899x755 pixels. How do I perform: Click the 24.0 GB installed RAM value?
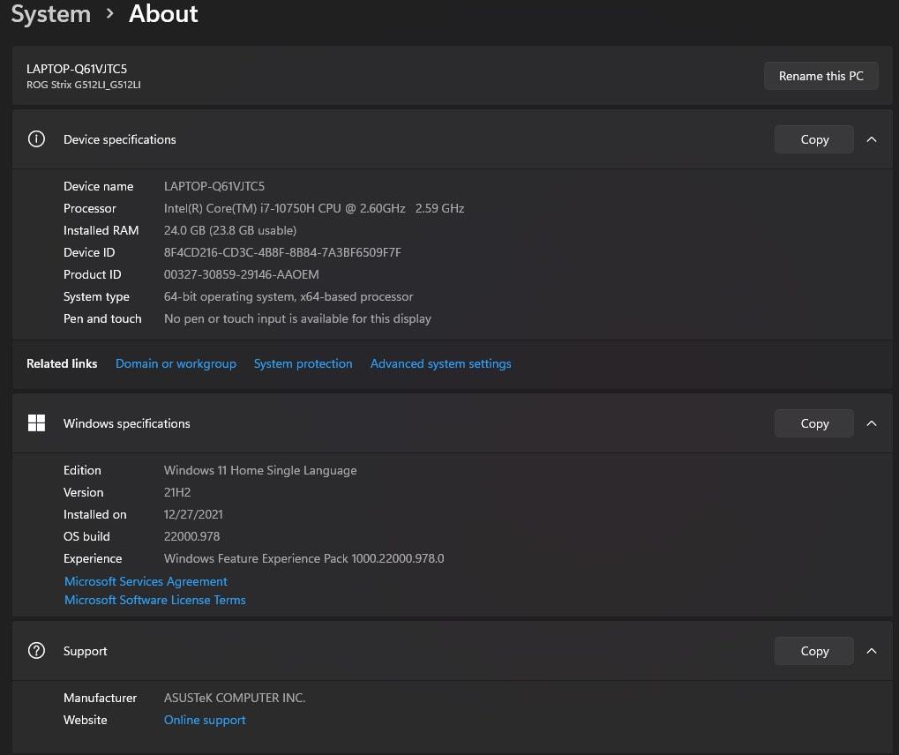click(x=230, y=230)
